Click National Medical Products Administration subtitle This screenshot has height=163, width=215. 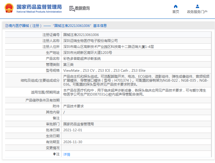point(39,12)
